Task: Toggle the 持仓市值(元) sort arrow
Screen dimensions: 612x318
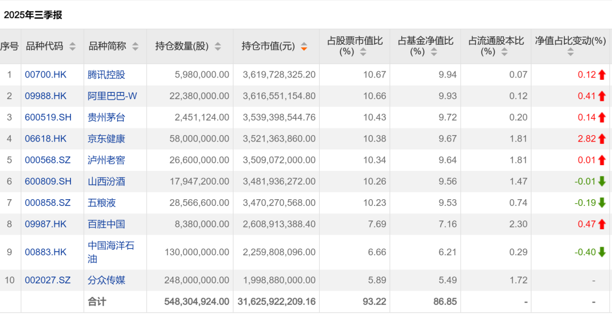Action: [304, 47]
